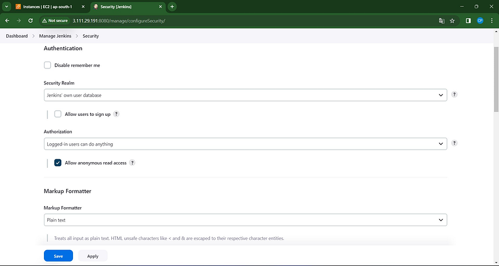Image resolution: width=499 pixels, height=266 pixels.
Task: Click the Markup Formatter section heading
Action: click(x=67, y=191)
